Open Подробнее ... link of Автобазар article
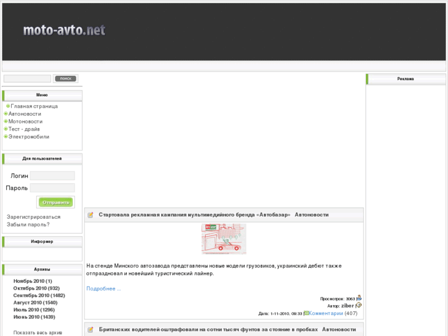The image size is (448, 336). pyautogui.click(x=104, y=289)
